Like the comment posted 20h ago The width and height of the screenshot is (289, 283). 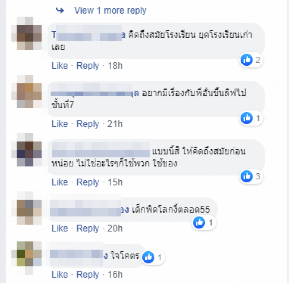point(60,228)
